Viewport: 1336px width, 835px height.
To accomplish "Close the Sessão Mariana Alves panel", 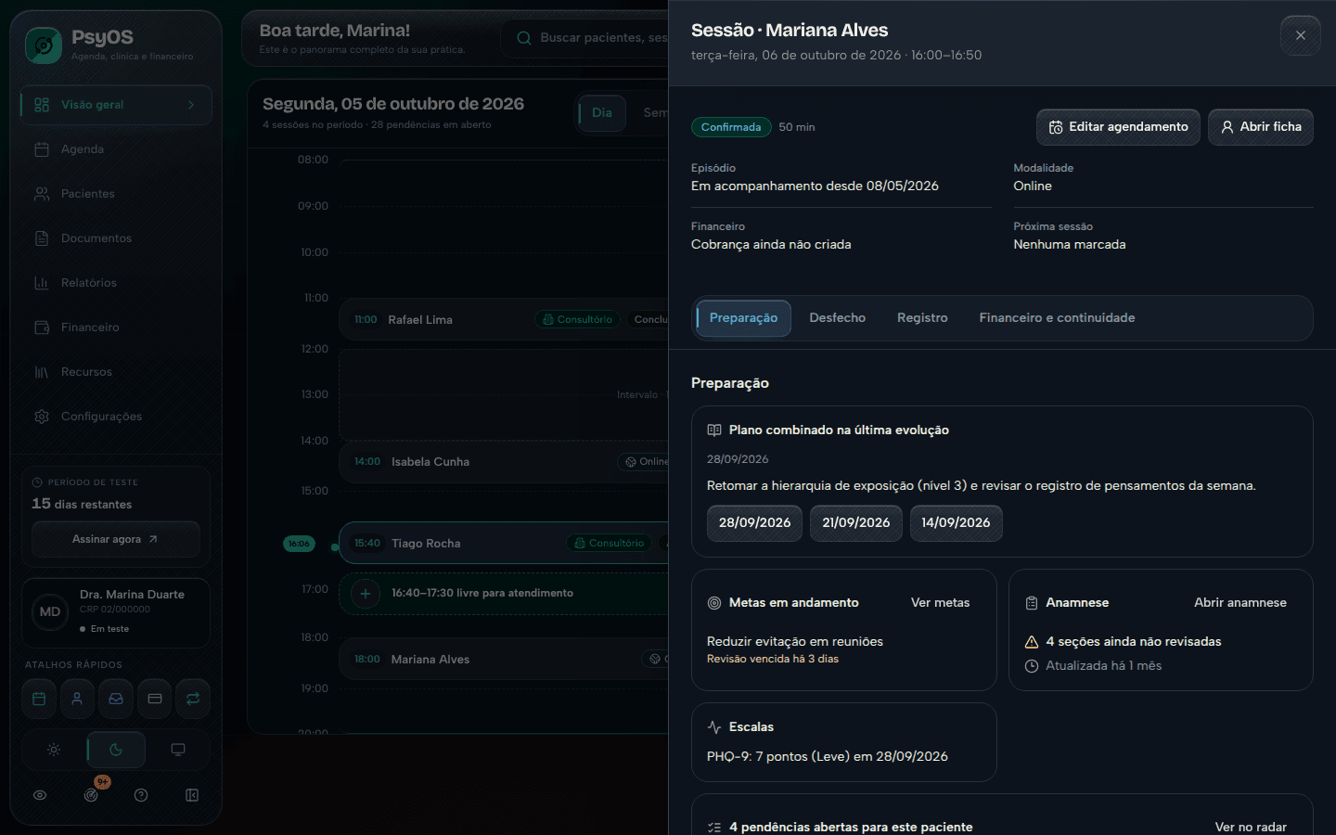I will tap(1301, 36).
